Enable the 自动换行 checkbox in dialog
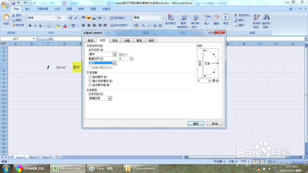 pyautogui.click(x=90, y=77)
